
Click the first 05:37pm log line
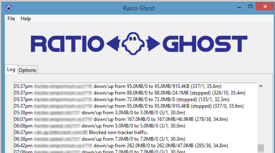76,86
